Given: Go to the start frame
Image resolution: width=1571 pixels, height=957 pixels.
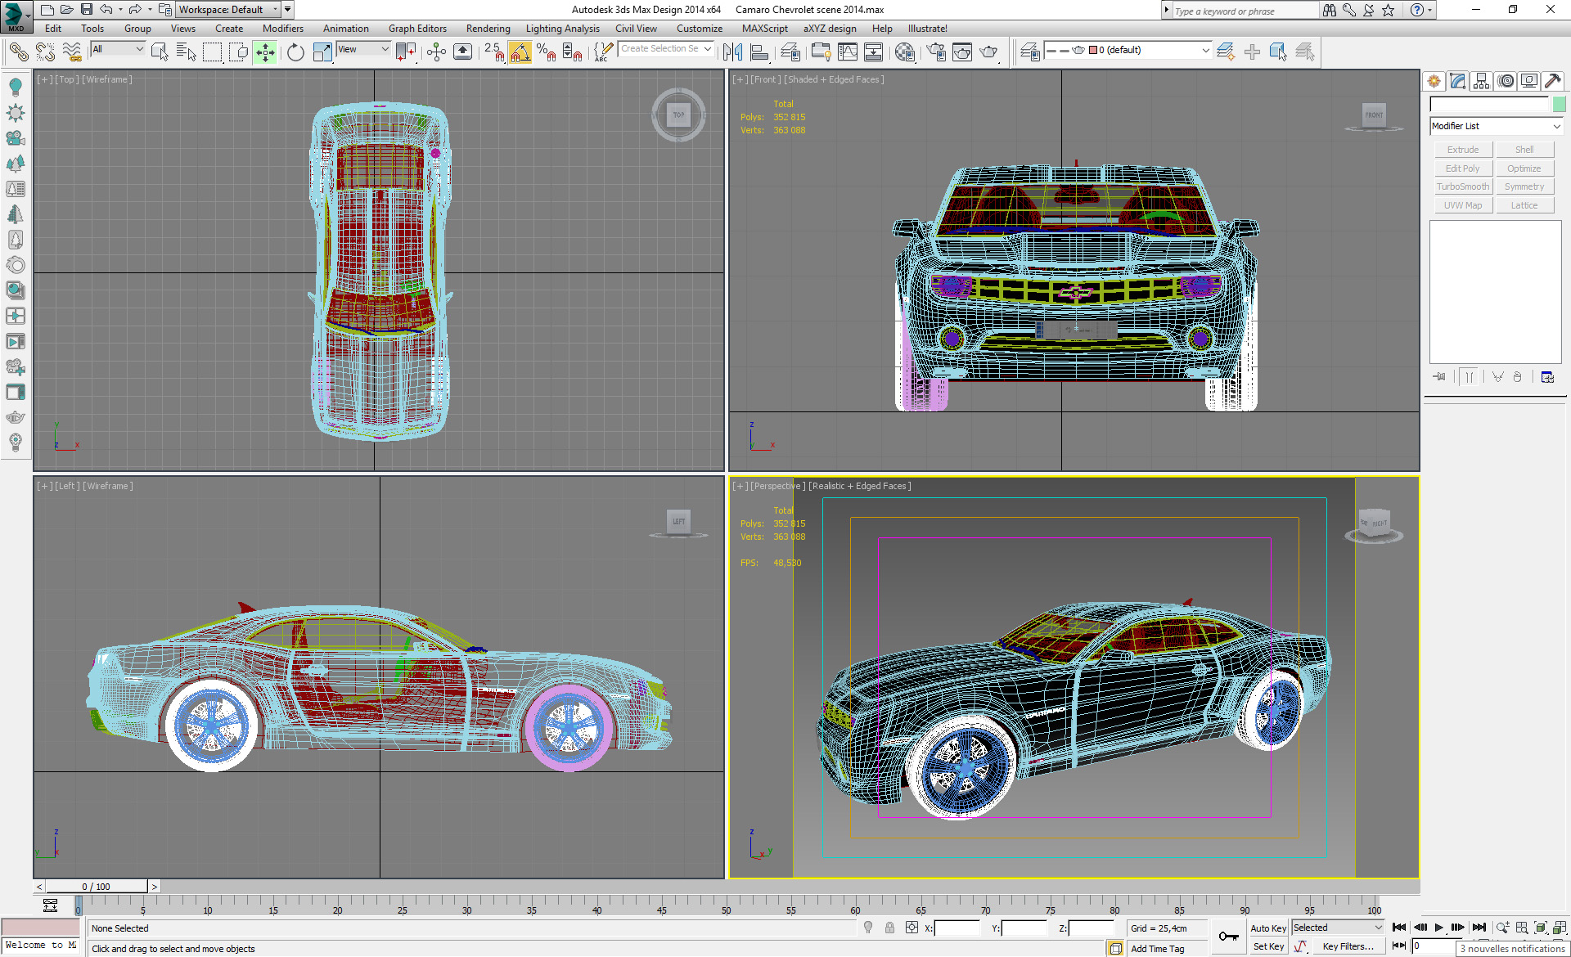Looking at the screenshot, I should pyautogui.click(x=1399, y=928).
